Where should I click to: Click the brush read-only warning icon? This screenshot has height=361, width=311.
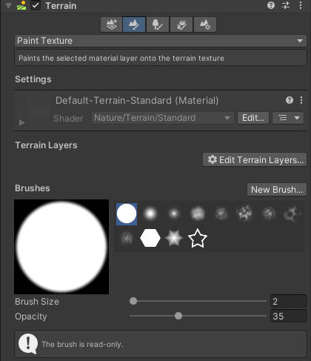[28, 344]
